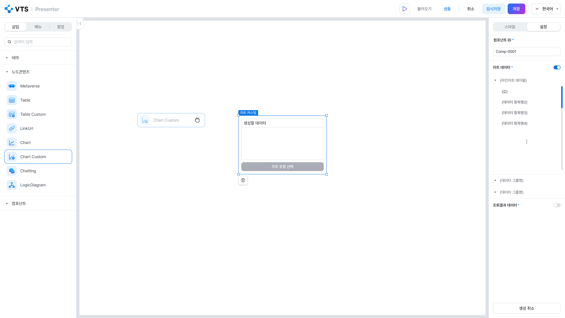The width and height of the screenshot is (565, 318).
Task: Open the 한국어 language dropdown
Action: [546, 9]
